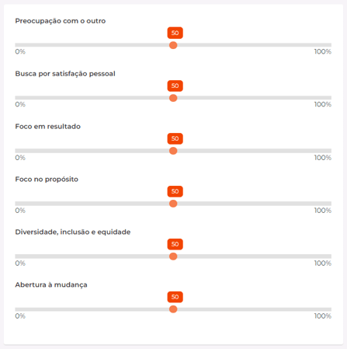Click the Abertura à mudança slider handle
The height and width of the screenshot is (349, 347).
tap(173, 309)
